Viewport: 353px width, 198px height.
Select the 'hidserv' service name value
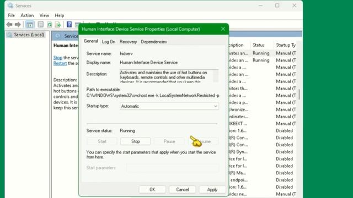tap(126, 54)
